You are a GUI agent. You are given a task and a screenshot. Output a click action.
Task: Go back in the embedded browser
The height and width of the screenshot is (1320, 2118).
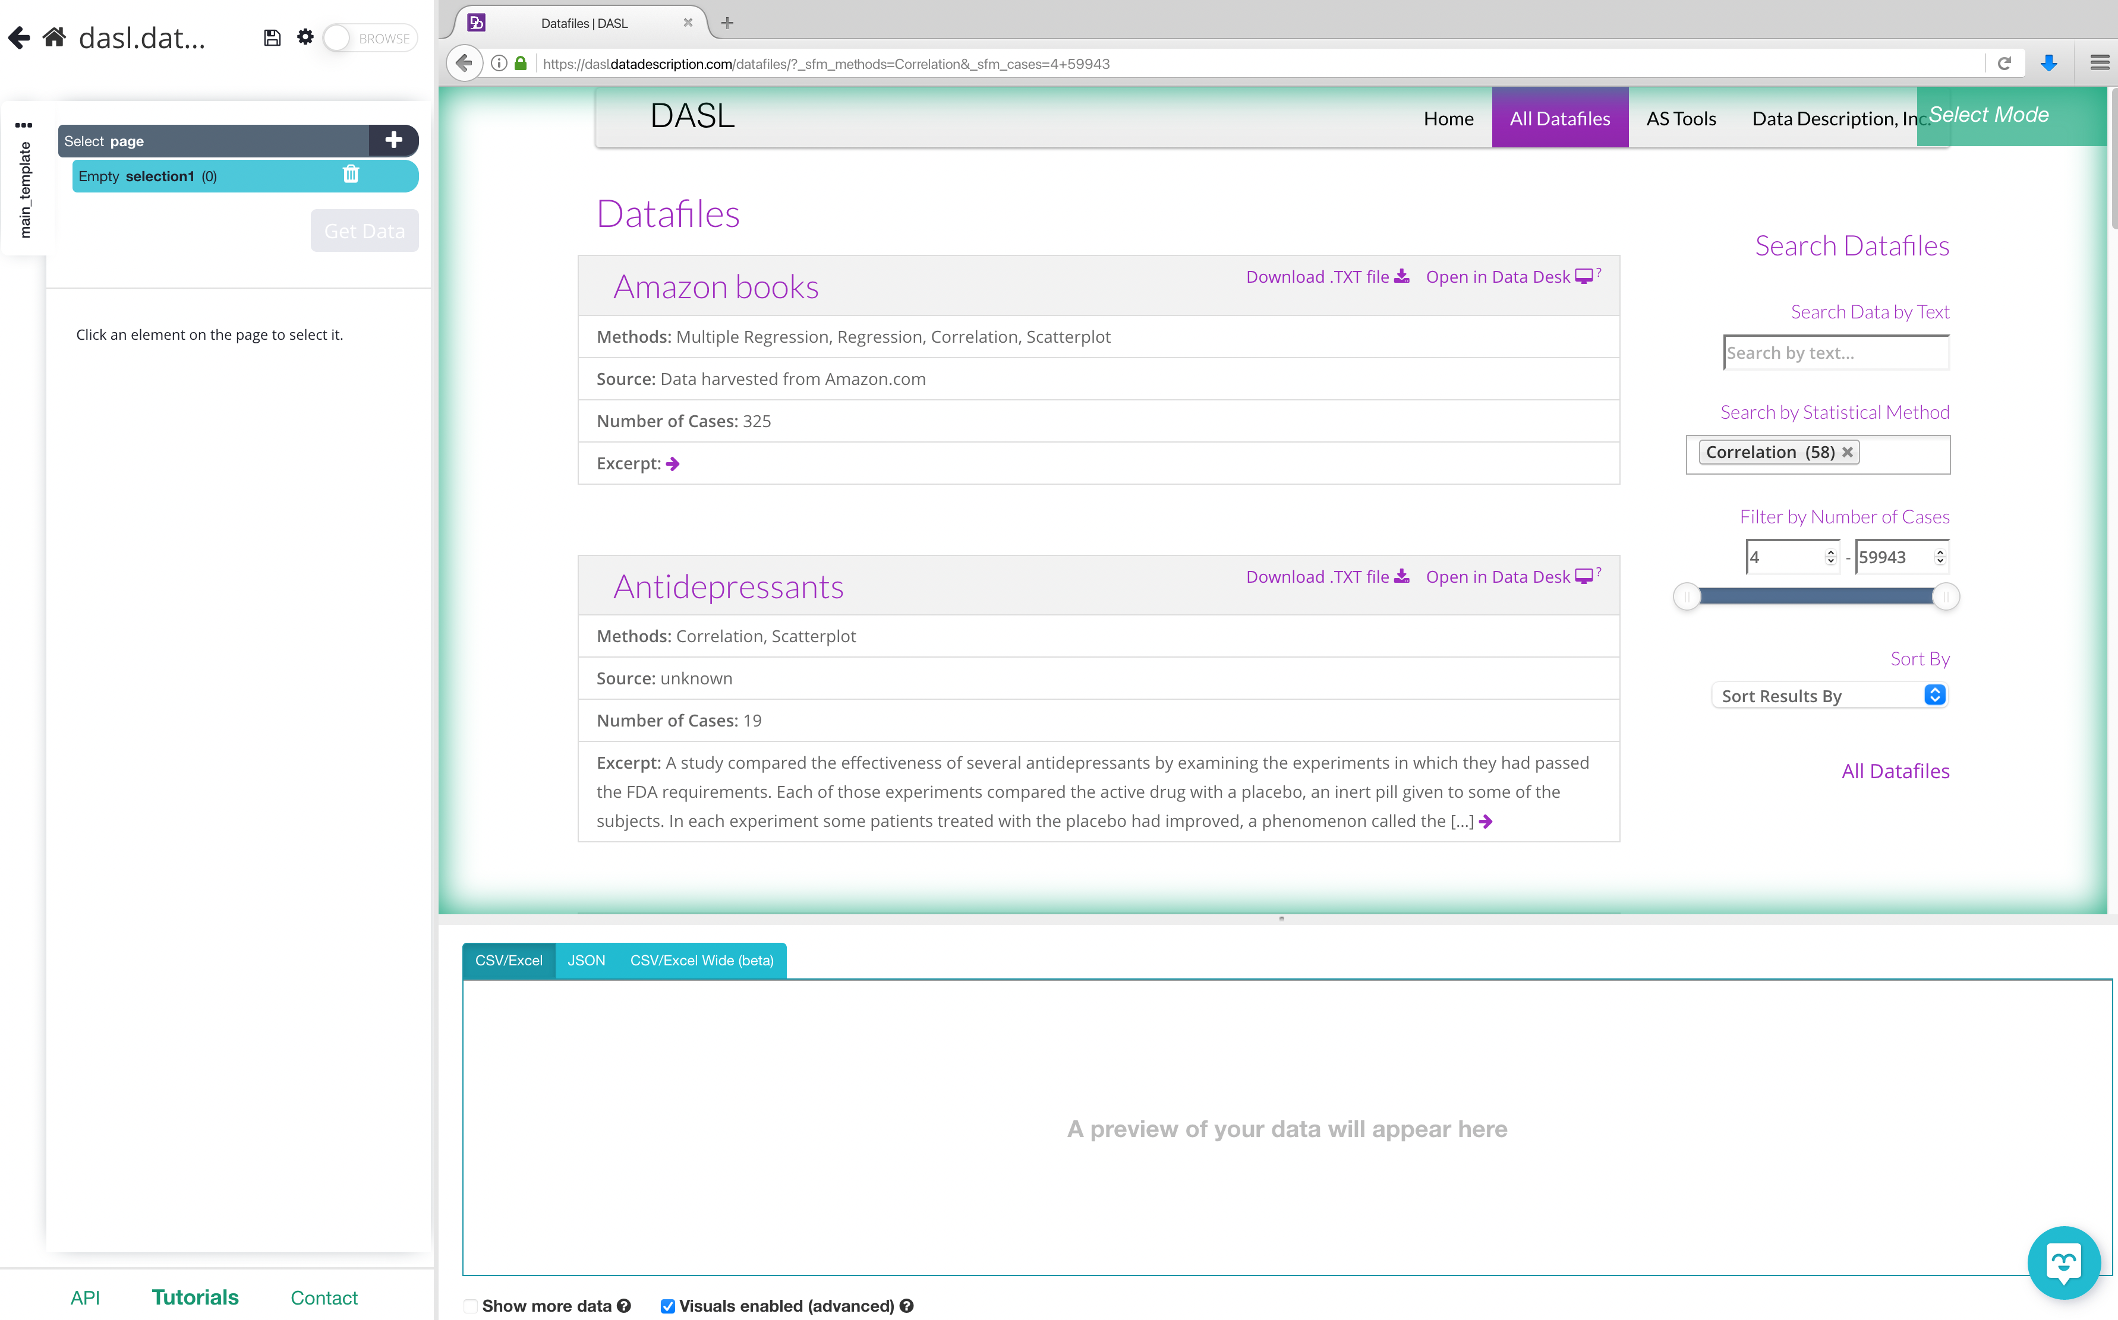pyautogui.click(x=465, y=63)
